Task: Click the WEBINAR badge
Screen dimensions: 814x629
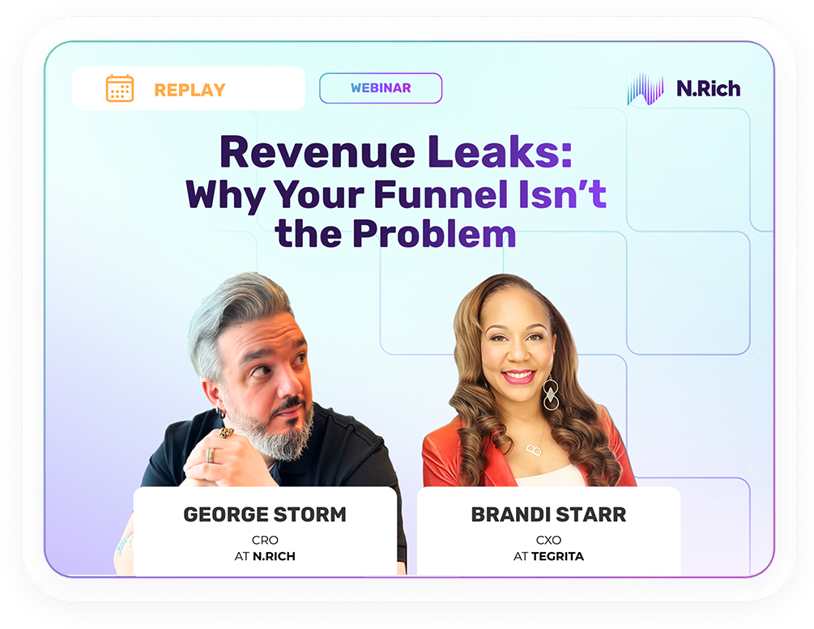Action: click(x=381, y=88)
